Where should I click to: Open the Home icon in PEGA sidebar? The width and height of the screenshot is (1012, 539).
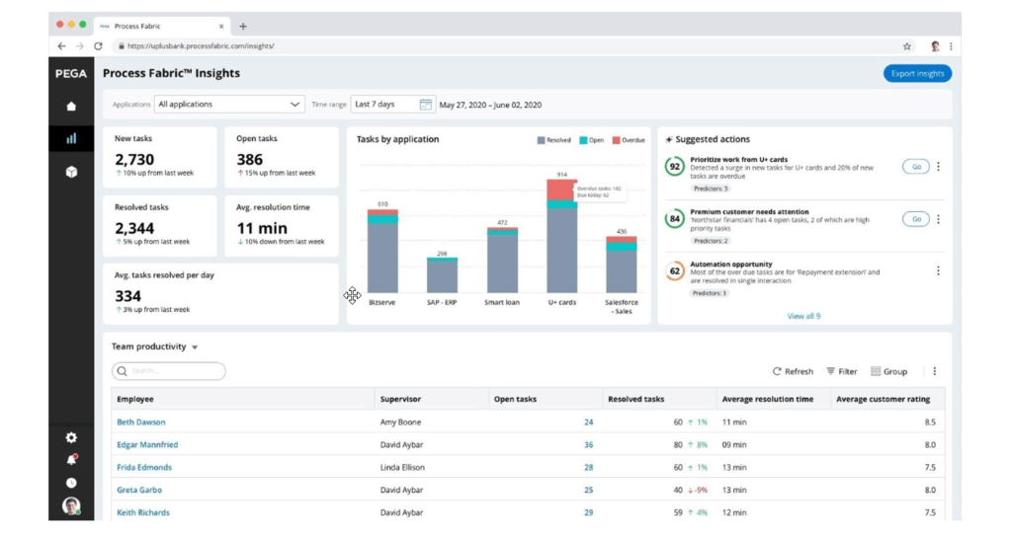(71, 107)
